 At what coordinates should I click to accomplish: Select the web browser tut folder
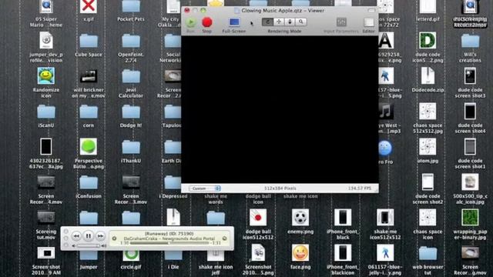428,254
